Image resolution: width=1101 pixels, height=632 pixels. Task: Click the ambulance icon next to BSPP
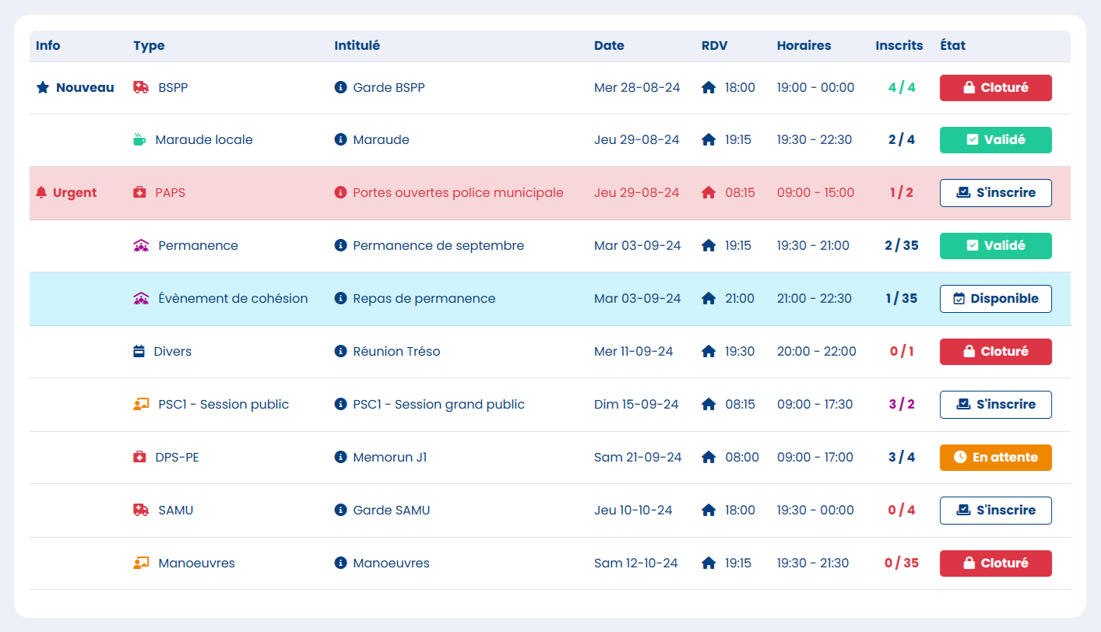pyautogui.click(x=141, y=88)
